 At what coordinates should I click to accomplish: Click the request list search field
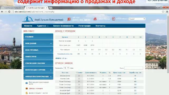pyautogui.click(x=134, y=68)
